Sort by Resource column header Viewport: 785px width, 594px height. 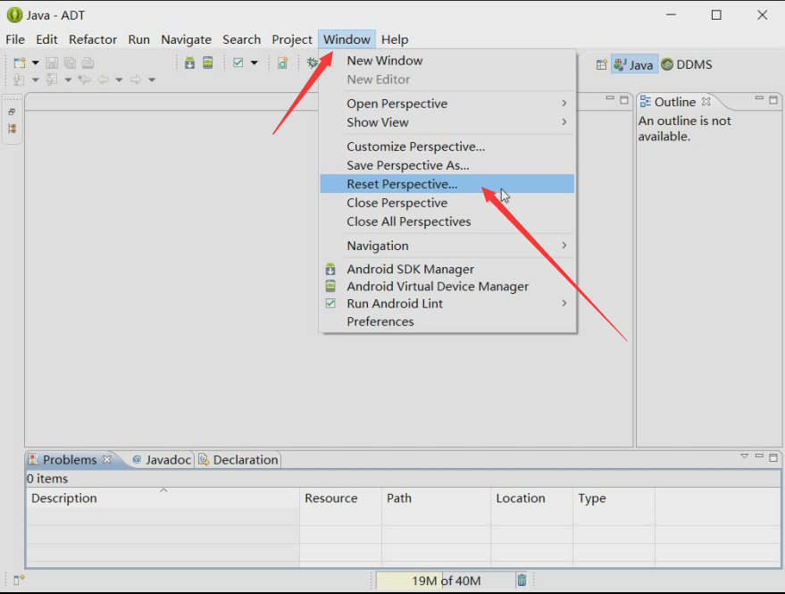pyautogui.click(x=341, y=498)
